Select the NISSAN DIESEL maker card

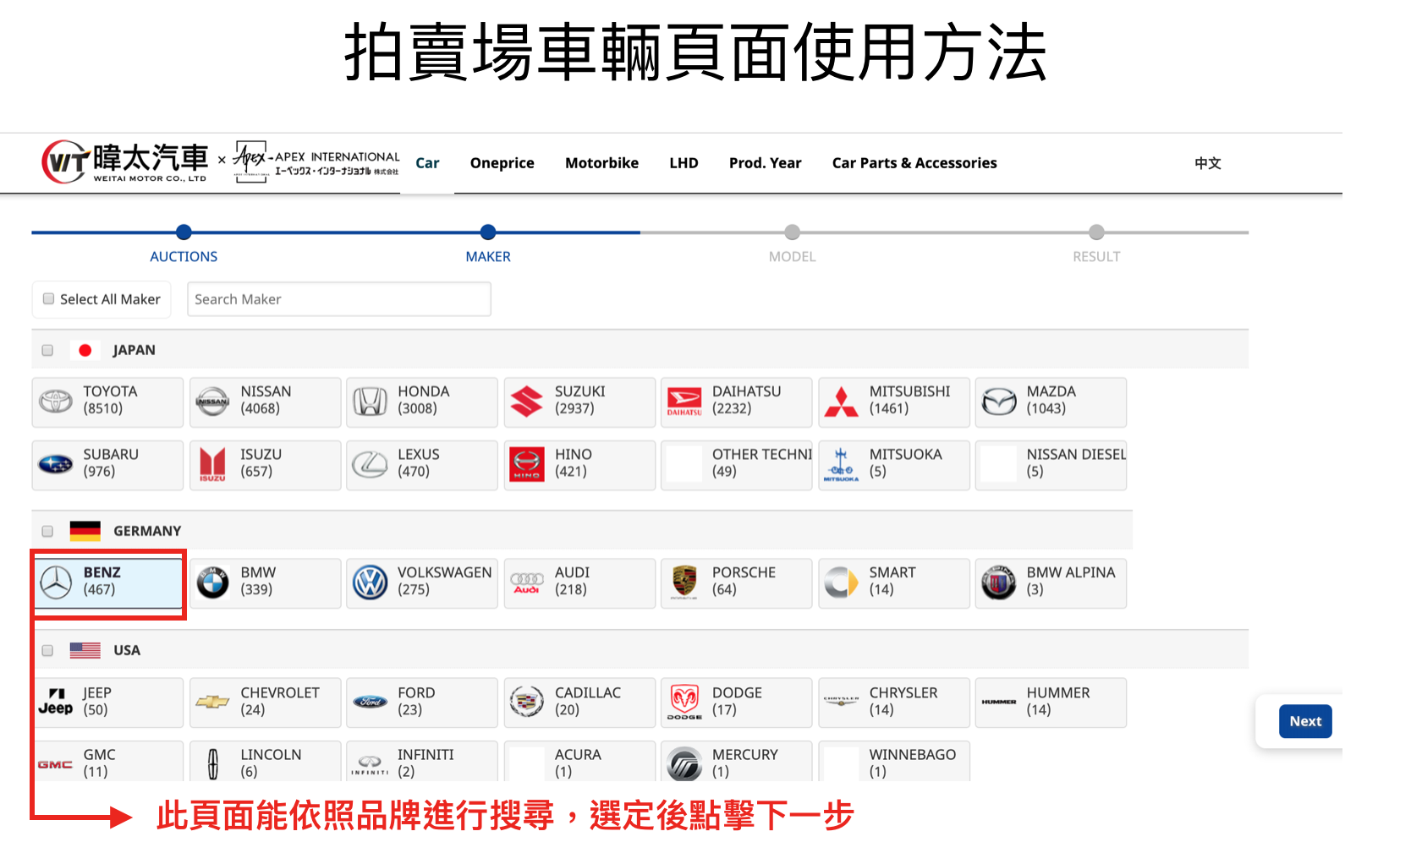[1051, 465]
